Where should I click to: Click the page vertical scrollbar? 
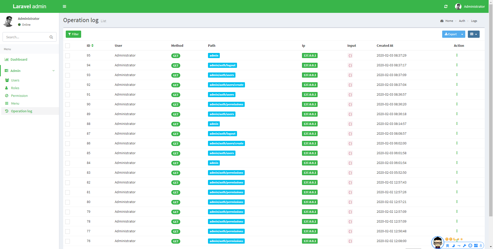491,110
